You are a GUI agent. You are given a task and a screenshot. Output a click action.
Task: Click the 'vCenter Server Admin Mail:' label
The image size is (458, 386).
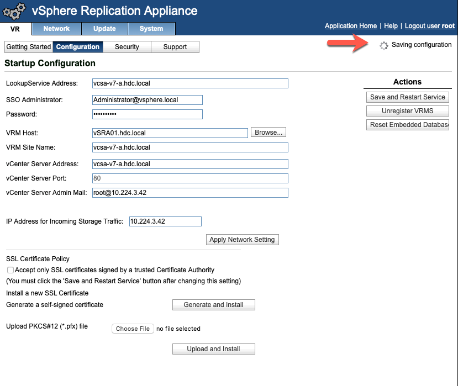46,192
